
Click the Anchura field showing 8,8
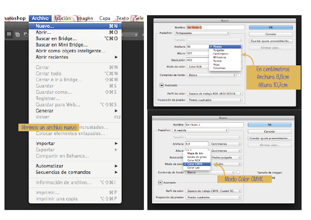(x=196, y=144)
